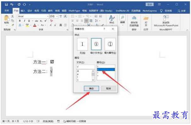Toggle Bold formatting
Image resolution: width=191 pixels, height=125 pixels.
pos(20,21)
